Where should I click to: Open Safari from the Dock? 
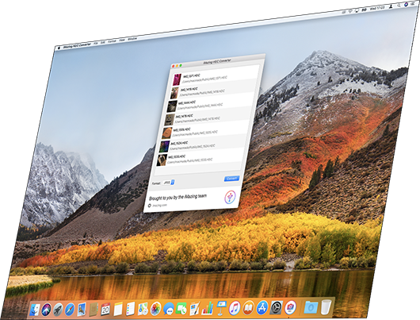tap(70, 310)
